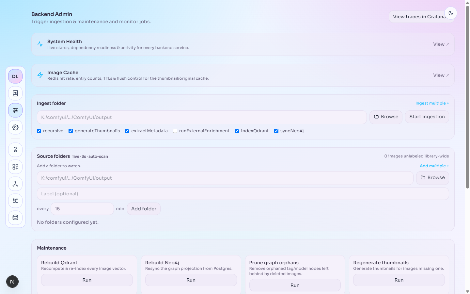This screenshot has width=470, height=294.
Task: Toggle the indexQdrant checkbox
Action: [237, 131]
